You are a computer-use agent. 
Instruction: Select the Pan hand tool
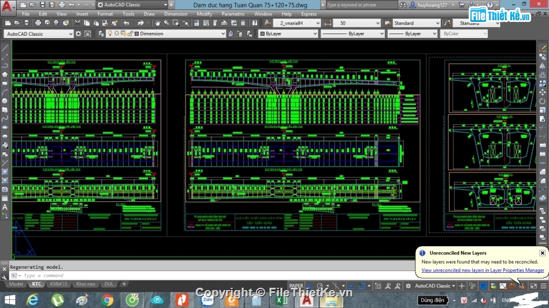158,23
